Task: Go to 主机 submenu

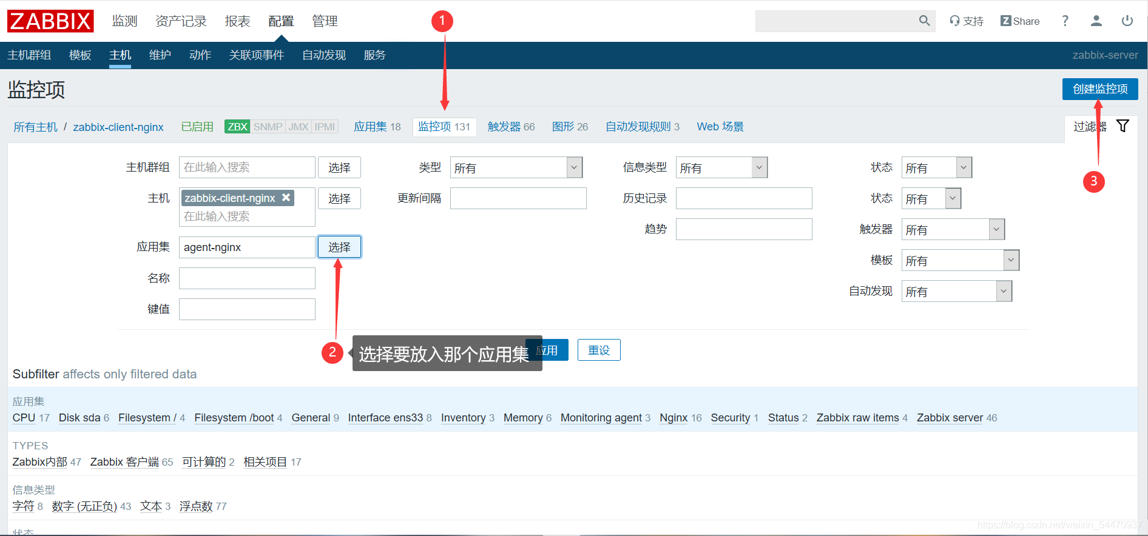Action: point(120,55)
